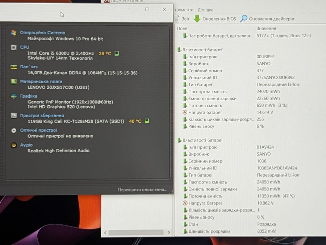Screen dimensions: 326x245
Task: Click the CPU chip icon
Action: pyautogui.click(x=14, y=47)
